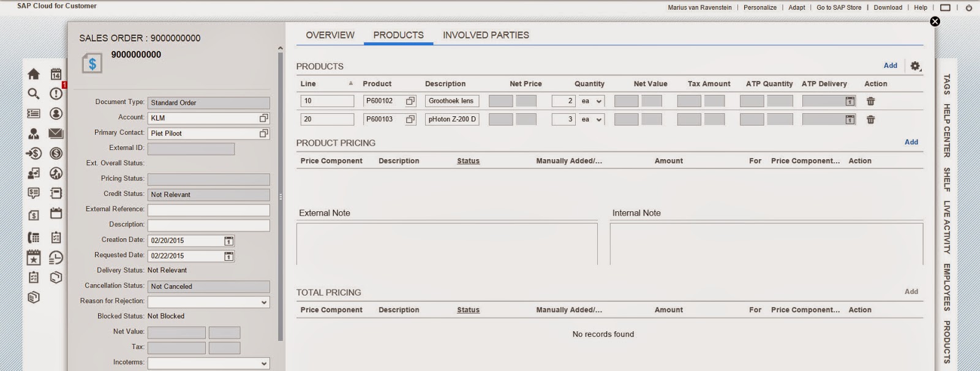Screen dimensions: 980x371
Task: Close the sales order panel
Action: click(935, 21)
